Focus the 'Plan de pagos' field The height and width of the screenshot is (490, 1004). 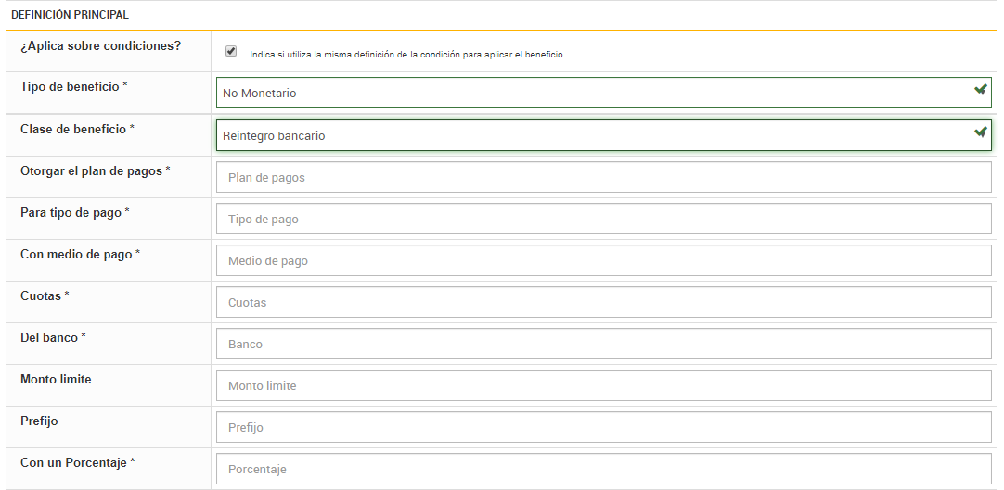[603, 177]
